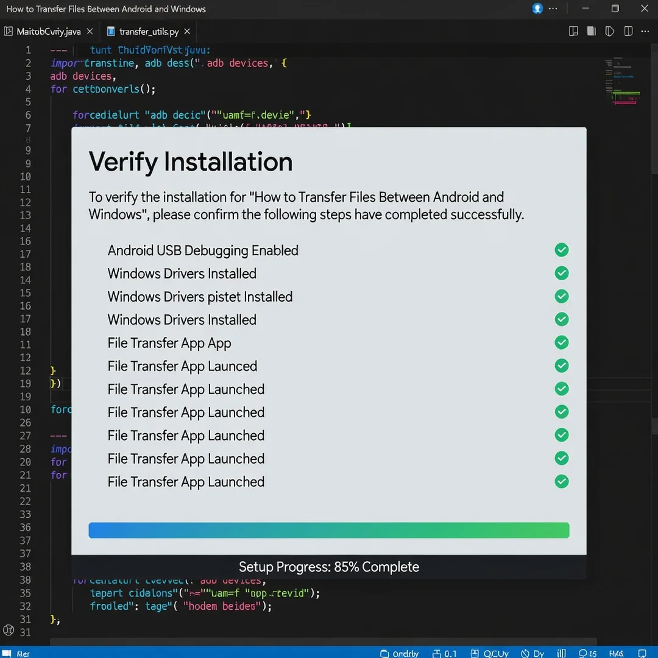Screen dimensions: 658x658
Task: Click the "frodled" code line near bottom
Action: pos(181,606)
